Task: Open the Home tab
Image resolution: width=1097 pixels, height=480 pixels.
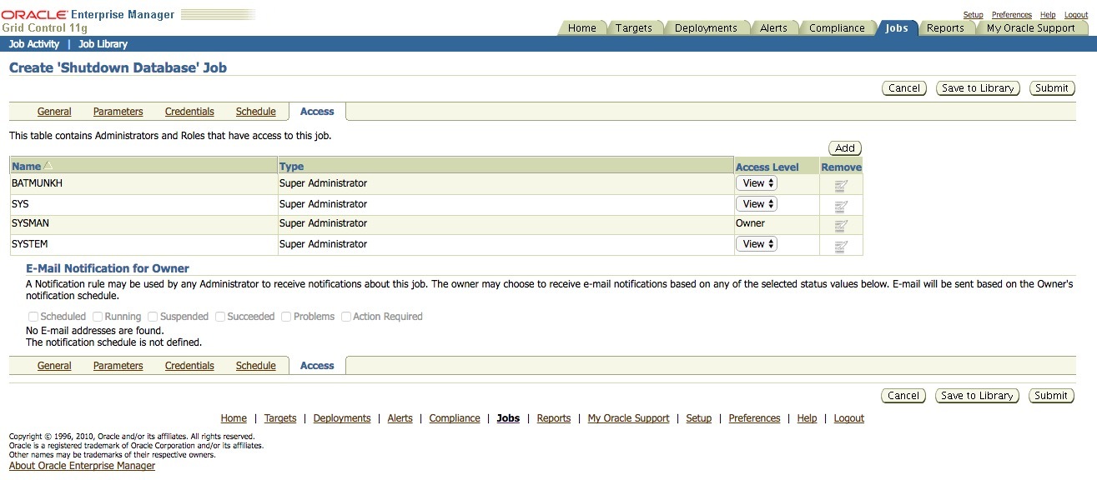Action: (x=582, y=28)
